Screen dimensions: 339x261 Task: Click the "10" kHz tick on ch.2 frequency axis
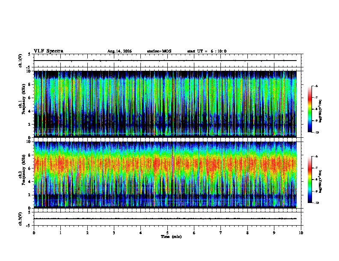point(29,142)
